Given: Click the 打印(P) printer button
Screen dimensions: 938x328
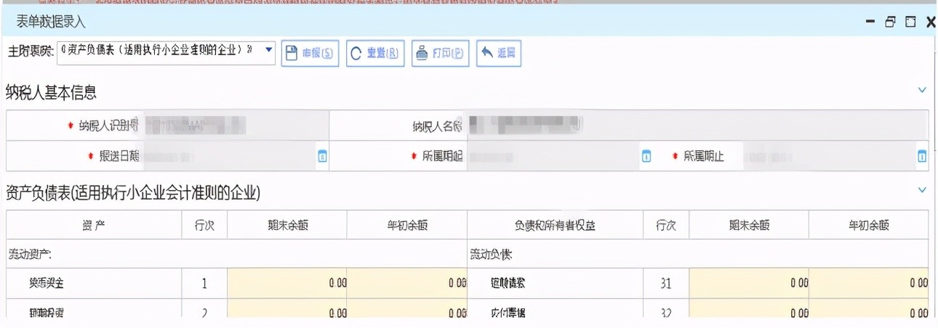Looking at the screenshot, I should pyautogui.click(x=440, y=53).
